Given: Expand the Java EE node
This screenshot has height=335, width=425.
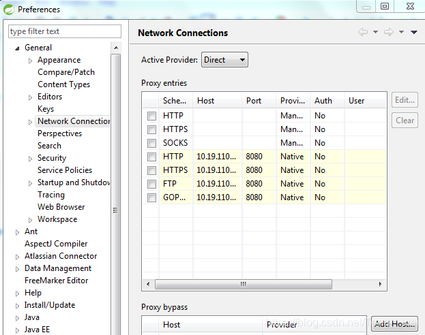Looking at the screenshot, I should coord(17,330).
